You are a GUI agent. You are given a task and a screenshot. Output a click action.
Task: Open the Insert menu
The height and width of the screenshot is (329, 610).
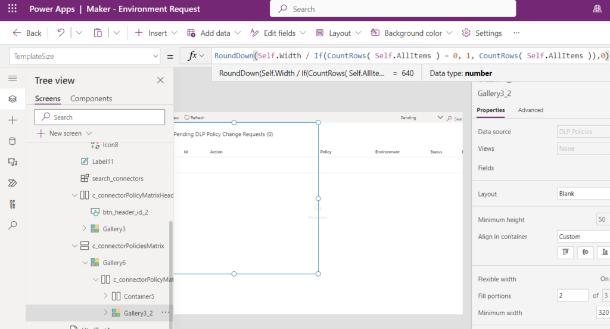pos(156,33)
